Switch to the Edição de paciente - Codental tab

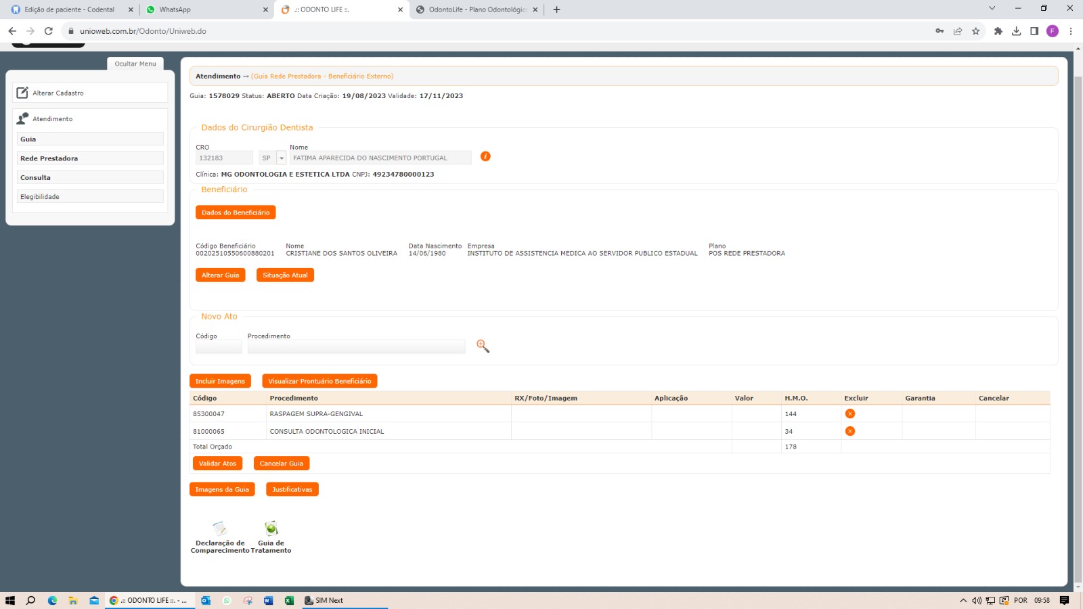click(x=69, y=9)
